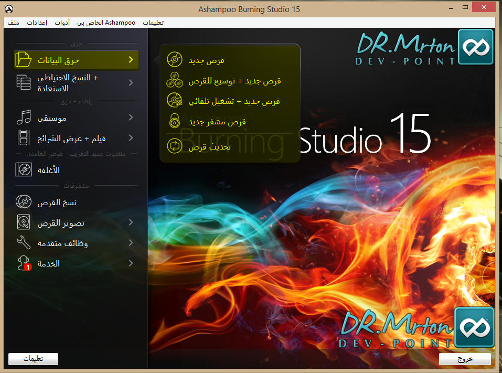Open the Help (تعليمات) menu in menu bar
This screenshot has height=373, width=502.
coord(153,23)
